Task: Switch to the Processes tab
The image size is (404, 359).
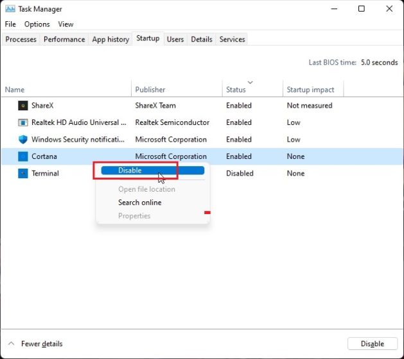Action: click(x=21, y=39)
